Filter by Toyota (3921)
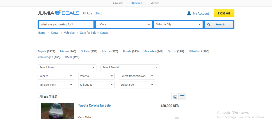Image resolution: width=272 pixels, height=119 pixels. pos(46,51)
